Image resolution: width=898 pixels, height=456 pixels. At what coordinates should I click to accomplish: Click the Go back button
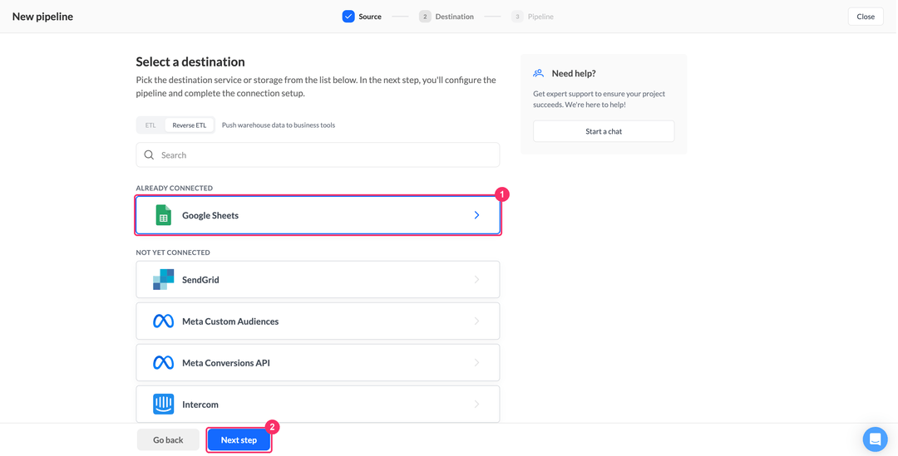coord(168,440)
